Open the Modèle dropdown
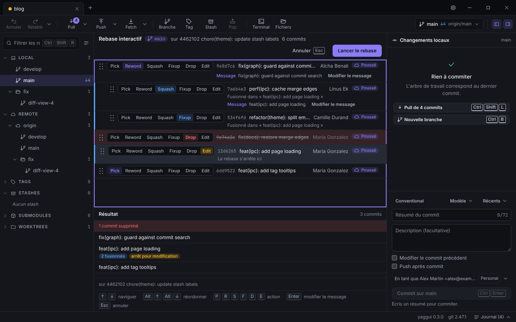Screen dimensions: 516x322 (x=461, y=201)
